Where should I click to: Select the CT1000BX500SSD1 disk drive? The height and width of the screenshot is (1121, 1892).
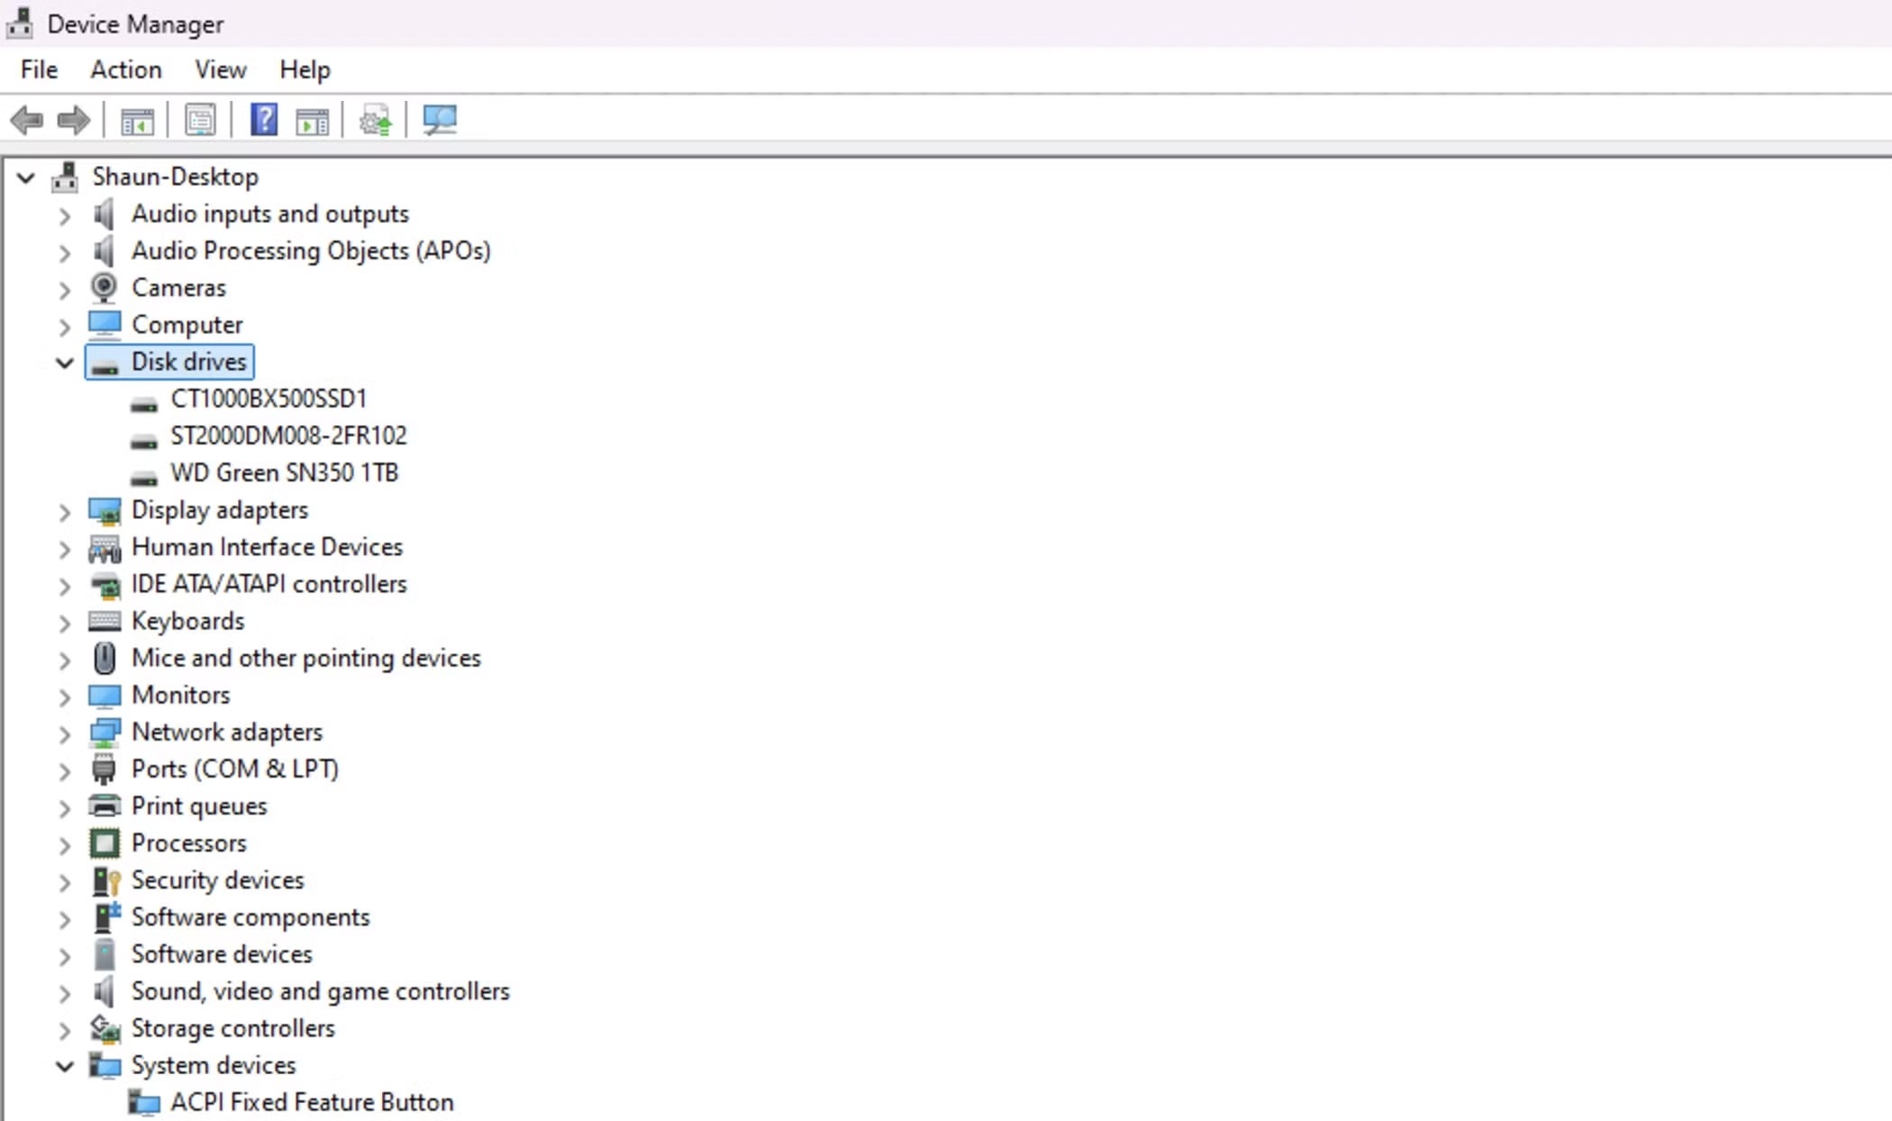click(x=268, y=398)
